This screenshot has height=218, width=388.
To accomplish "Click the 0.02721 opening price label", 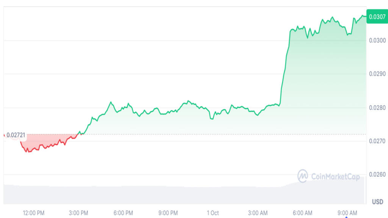I will pos(16,135).
